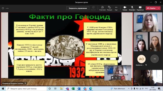
Task: Toggle camera in the small floating call window
Action: point(113,78)
